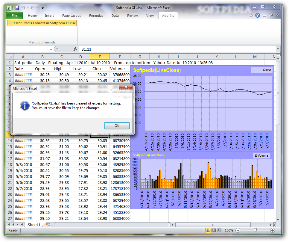The height and width of the screenshot is (242, 289).
Task: Minimize the ribbon with the caret icon
Action: [251, 16]
